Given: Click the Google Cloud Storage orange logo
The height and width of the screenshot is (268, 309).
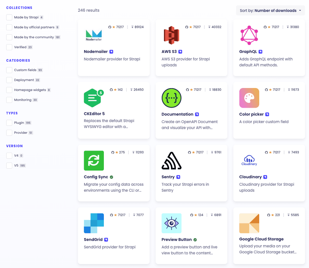Looking at the screenshot, I should click(249, 223).
